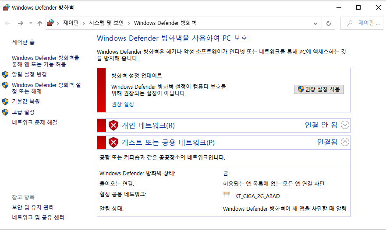Expand the chevron after 시스템 및 보안
Viewport: 386px width, 230px height.
point(129,23)
